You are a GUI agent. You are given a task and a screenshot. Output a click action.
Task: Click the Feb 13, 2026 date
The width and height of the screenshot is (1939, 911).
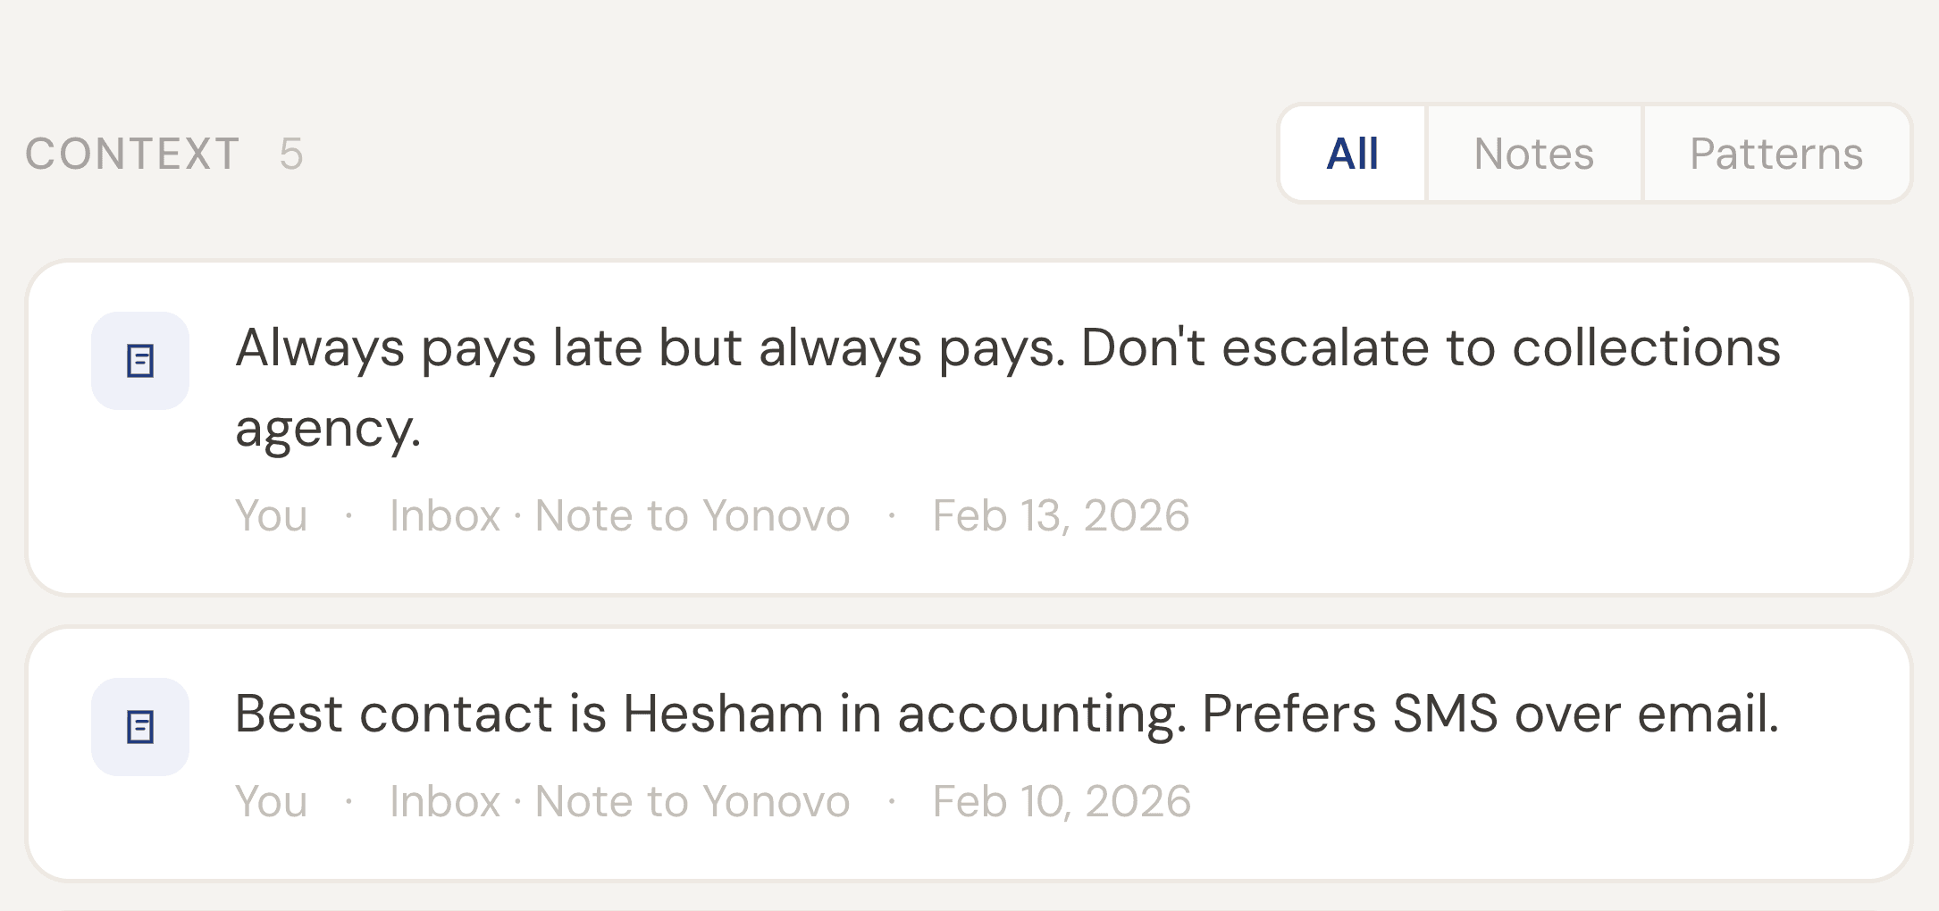1061,515
